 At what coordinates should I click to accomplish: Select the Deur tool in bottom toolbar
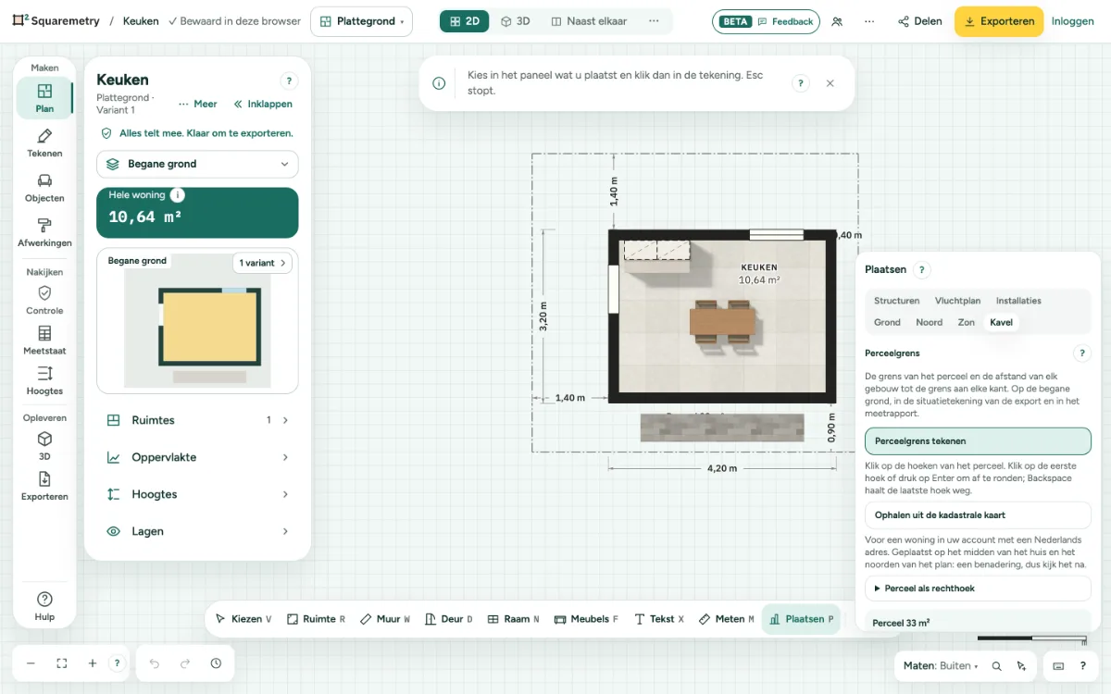point(448,619)
